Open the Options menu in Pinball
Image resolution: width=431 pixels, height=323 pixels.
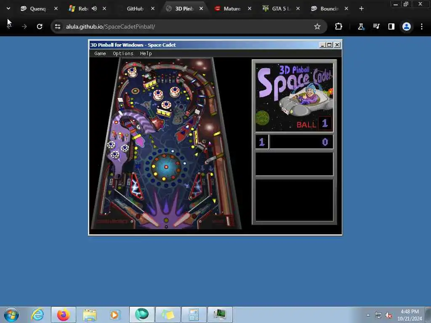point(123,53)
